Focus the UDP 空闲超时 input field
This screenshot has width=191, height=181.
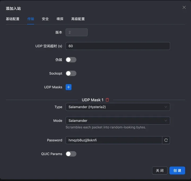(x=118, y=46)
